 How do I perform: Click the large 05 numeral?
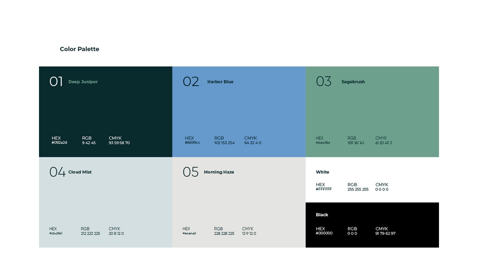point(190,172)
